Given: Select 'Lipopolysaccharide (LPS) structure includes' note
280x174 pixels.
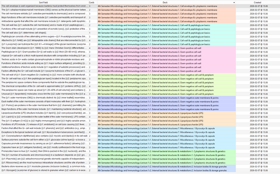Looking at the screenshot, I should pyautogui.click(x=140, y=113).
